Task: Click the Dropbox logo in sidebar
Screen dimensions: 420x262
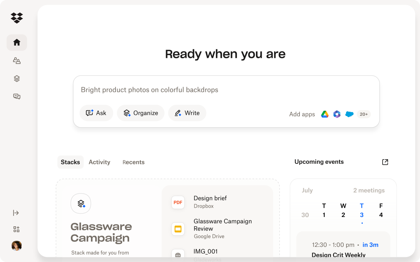Action: tap(17, 18)
